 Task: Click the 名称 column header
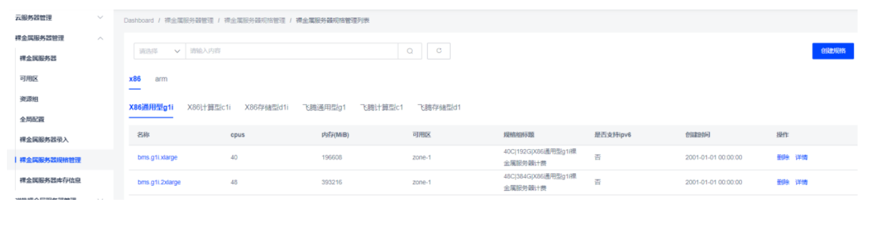(x=143, y=135)
